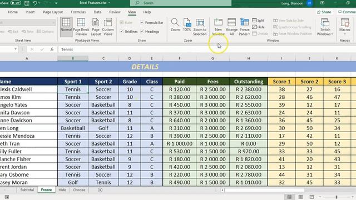Open the Insert ribbon tab

30,12
